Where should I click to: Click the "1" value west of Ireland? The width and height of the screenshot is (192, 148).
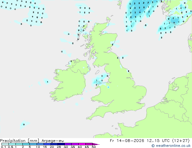48,82
